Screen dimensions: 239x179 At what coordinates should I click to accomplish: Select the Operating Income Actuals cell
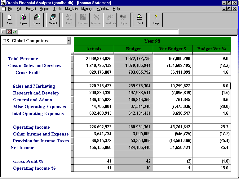pyautogui.click(x=94, y=127)
